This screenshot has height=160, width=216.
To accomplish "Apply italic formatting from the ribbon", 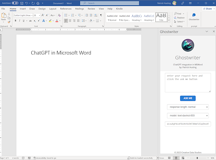I will (20, 21).
